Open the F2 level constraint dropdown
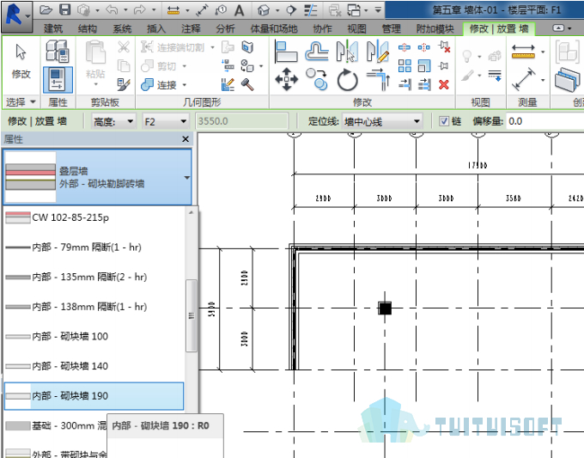The width and height of the screenshot is (584, 458). click(165, 121)
